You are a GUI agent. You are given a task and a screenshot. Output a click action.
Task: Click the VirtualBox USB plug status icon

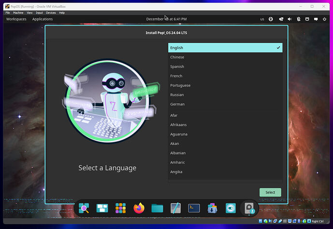(280, 221)
